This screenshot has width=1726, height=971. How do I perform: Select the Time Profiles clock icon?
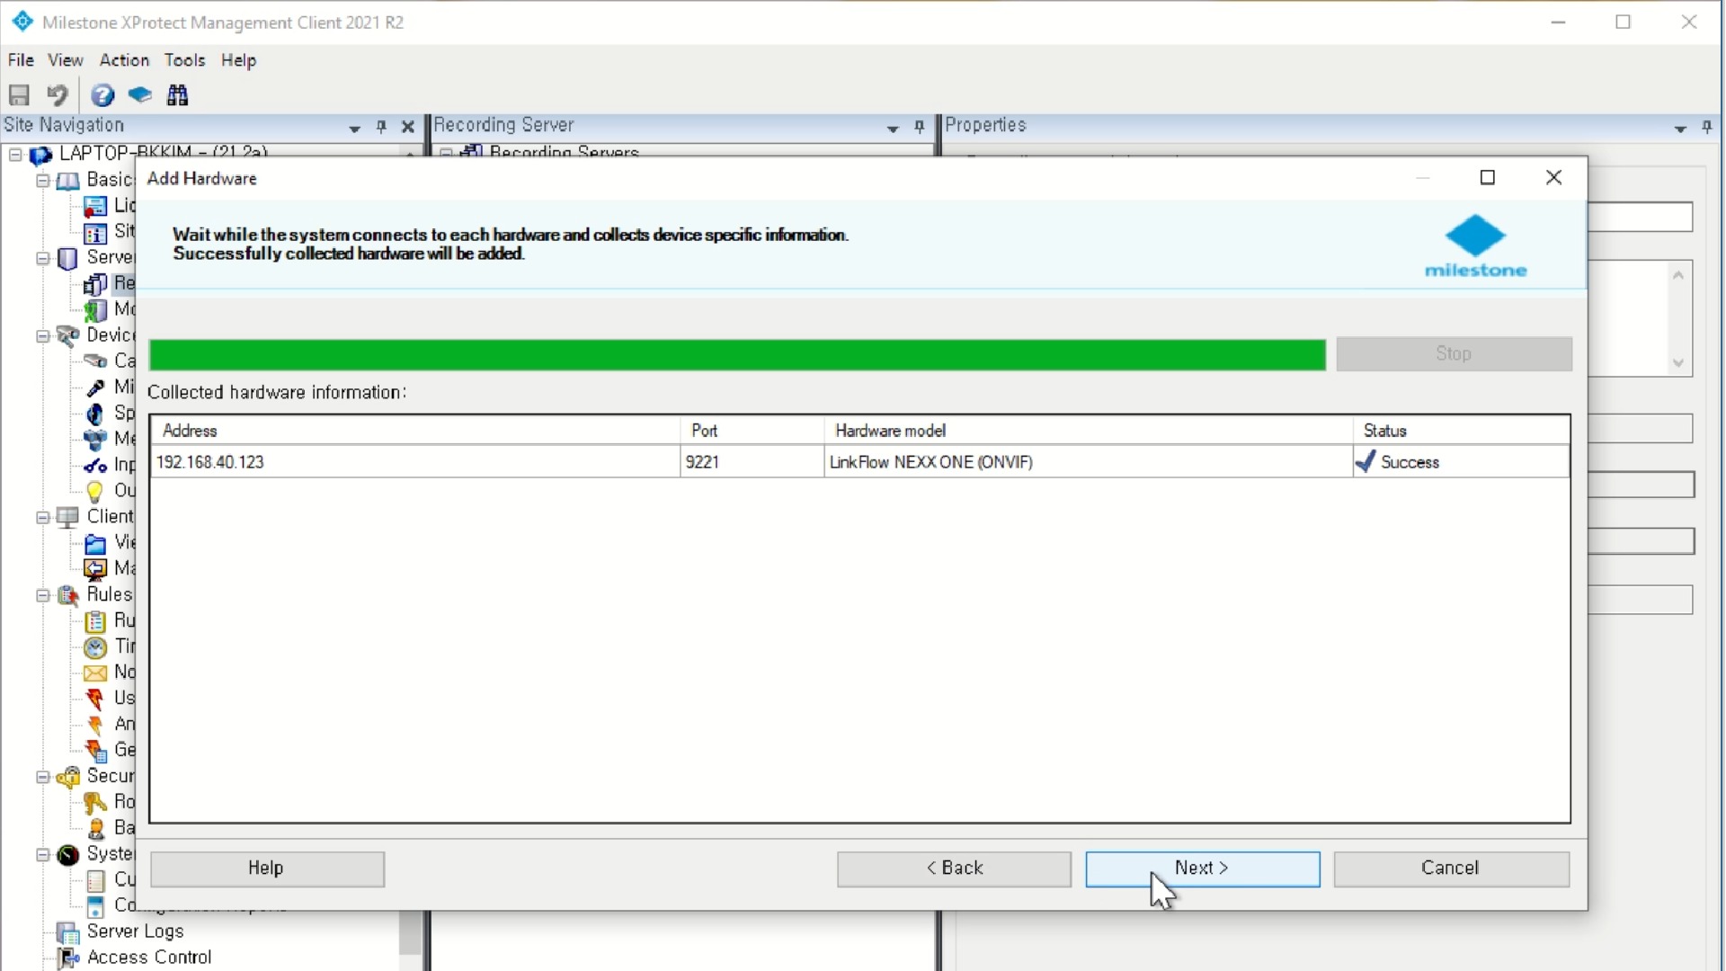click(x=95, y=647)
